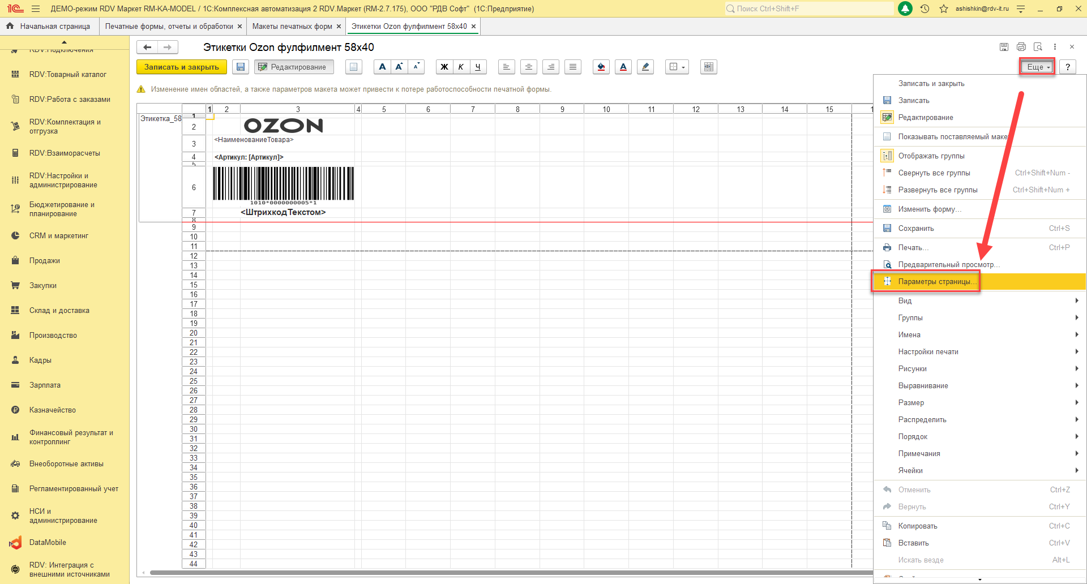Go forward with the right arrow button

click(168, 47)
